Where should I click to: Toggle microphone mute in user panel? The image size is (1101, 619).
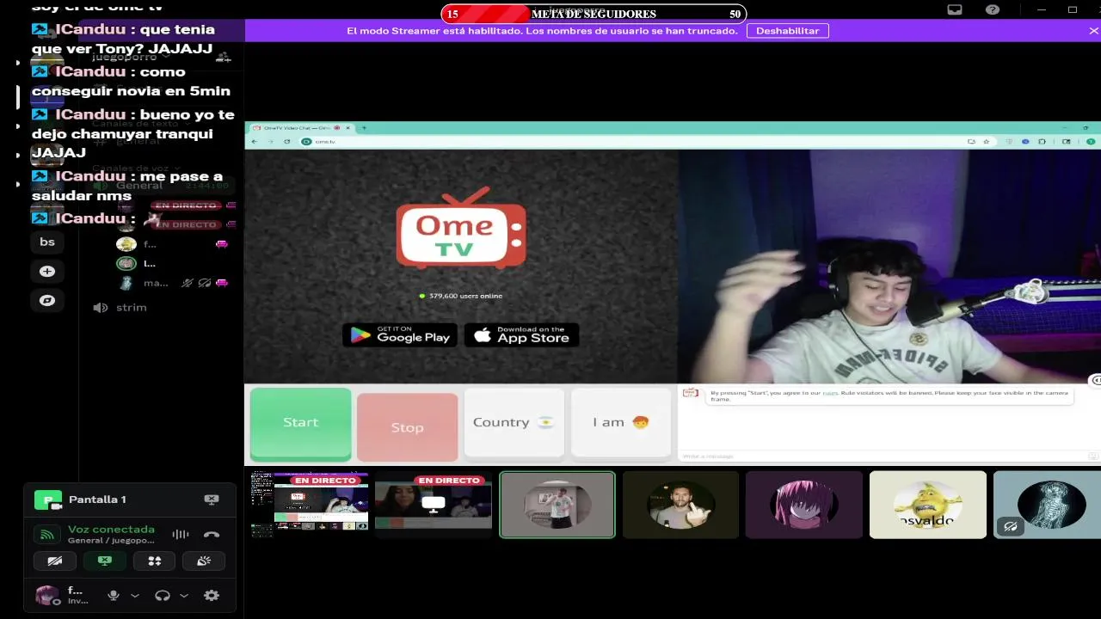coord(113,595)
